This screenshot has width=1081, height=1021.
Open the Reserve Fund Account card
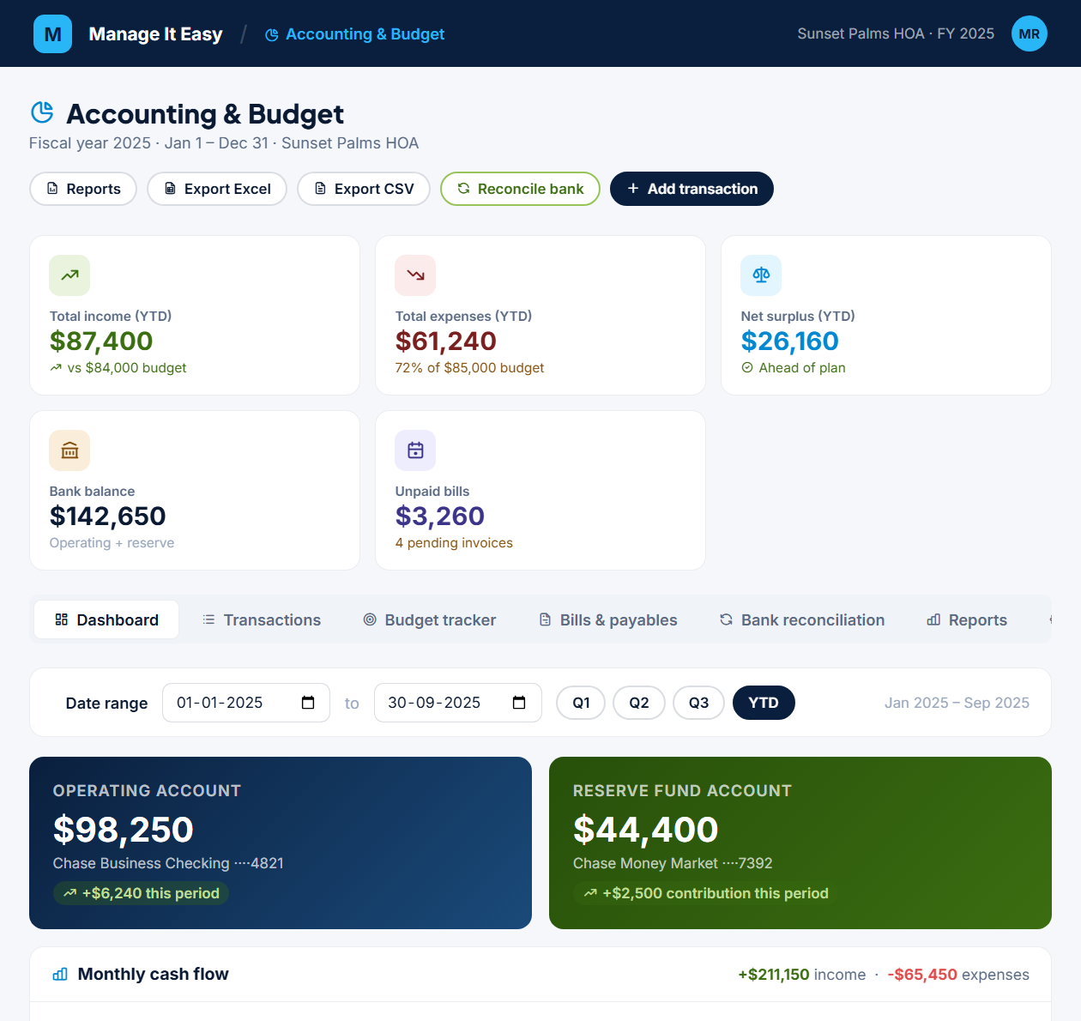pyautogui.click(x=800, y=843)
